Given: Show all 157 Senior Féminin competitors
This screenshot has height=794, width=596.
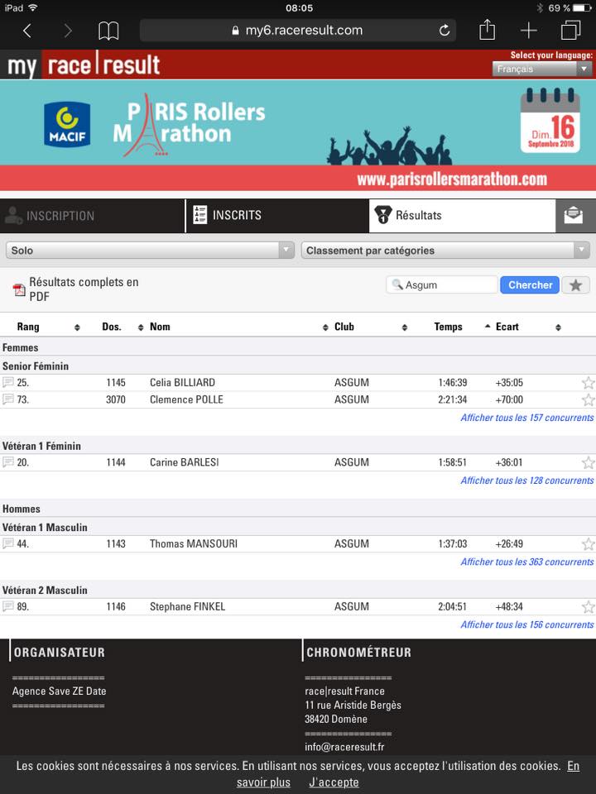Looking at the screenshot, I should 526,418.
